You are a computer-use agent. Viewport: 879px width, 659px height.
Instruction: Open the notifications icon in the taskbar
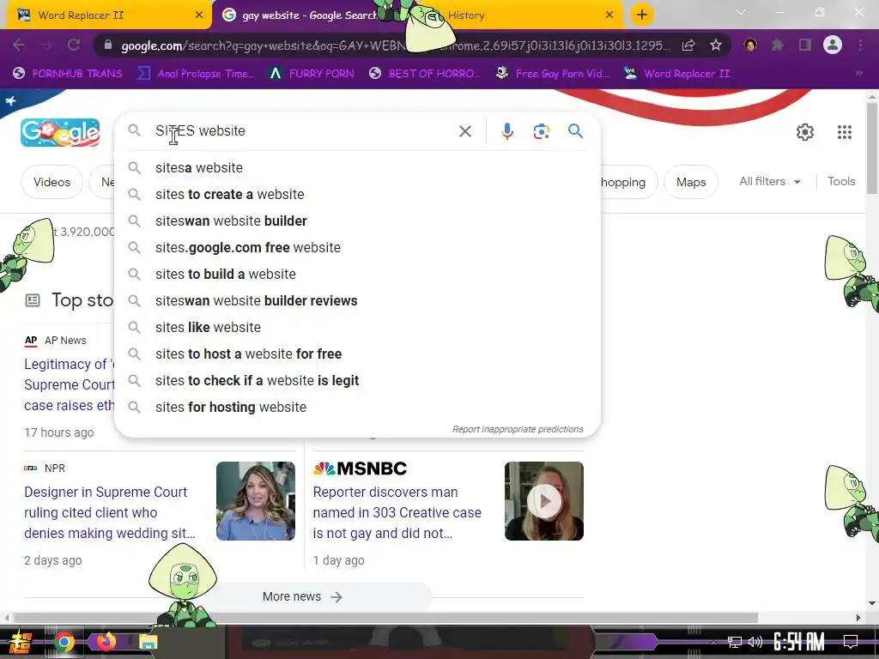(851, 642)
